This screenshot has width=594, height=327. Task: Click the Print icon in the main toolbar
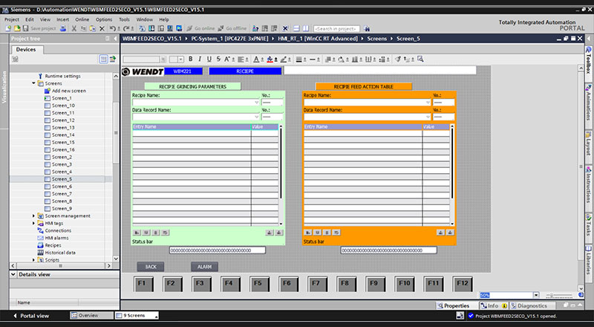(63, 28)
